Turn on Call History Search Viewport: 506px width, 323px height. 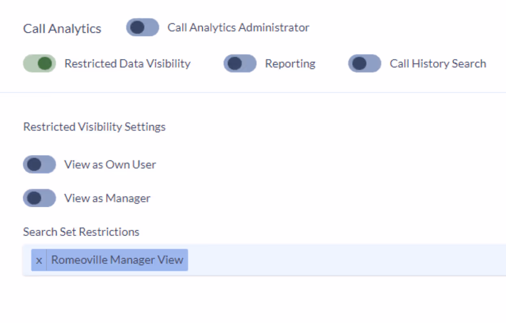364,64
